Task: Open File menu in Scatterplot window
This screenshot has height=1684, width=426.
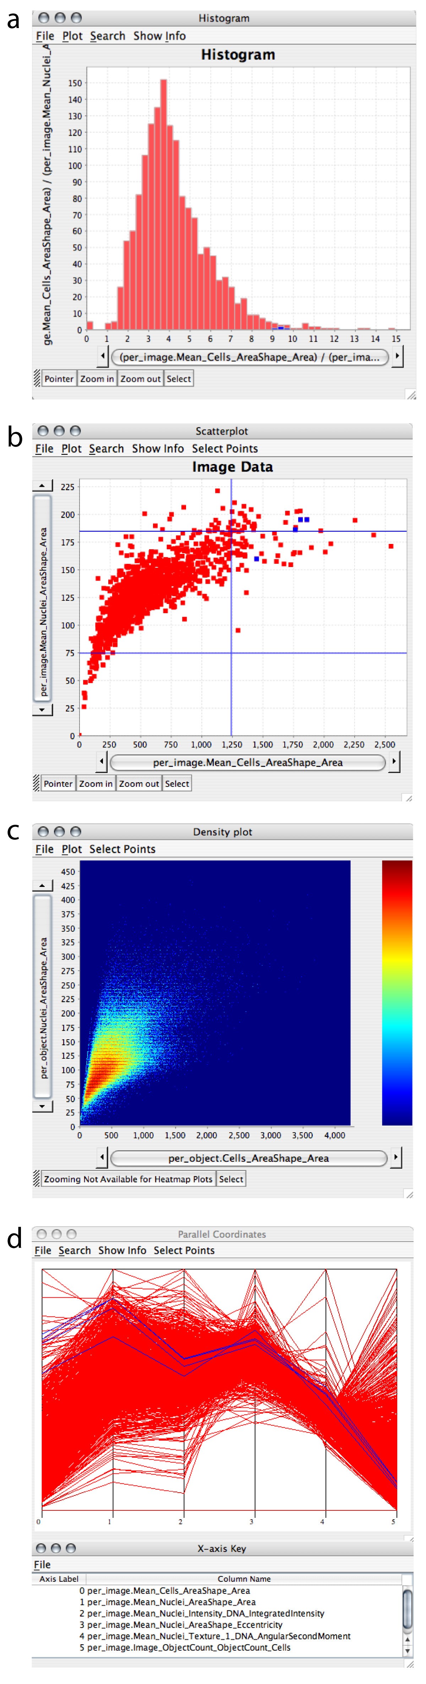Action: tap(44, 448)
